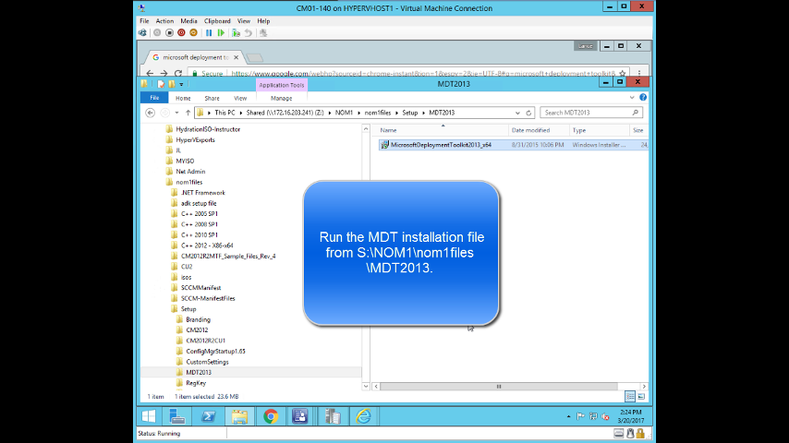Click the red Shut Down VM icon

181,32
